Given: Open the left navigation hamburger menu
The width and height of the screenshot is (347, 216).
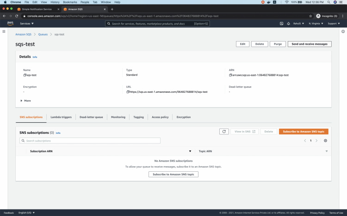Looking at the screenshot, I should pyautogui.click(x=4, y=31).
